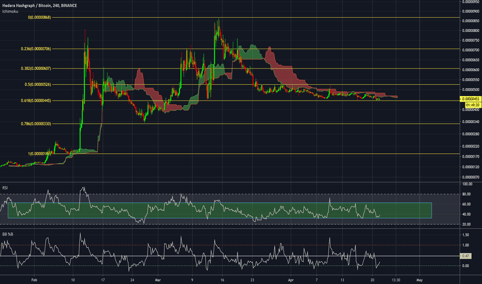Image resolution: width=482 pixels, height=284 pixels.
Task: Click the 16 date label on time axis
Action: tap(222, 280)
